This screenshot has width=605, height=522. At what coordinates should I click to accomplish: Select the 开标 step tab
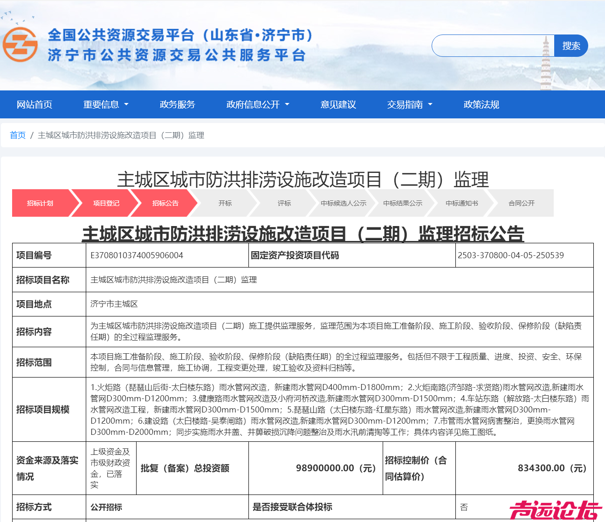tap(225, 203)
